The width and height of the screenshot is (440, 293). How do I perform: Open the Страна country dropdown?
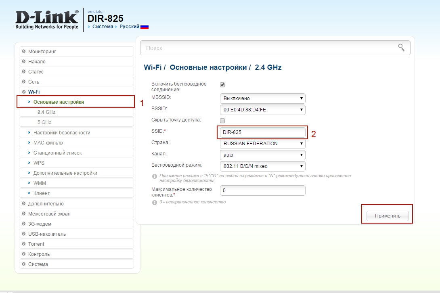click(x=263, y=144)
